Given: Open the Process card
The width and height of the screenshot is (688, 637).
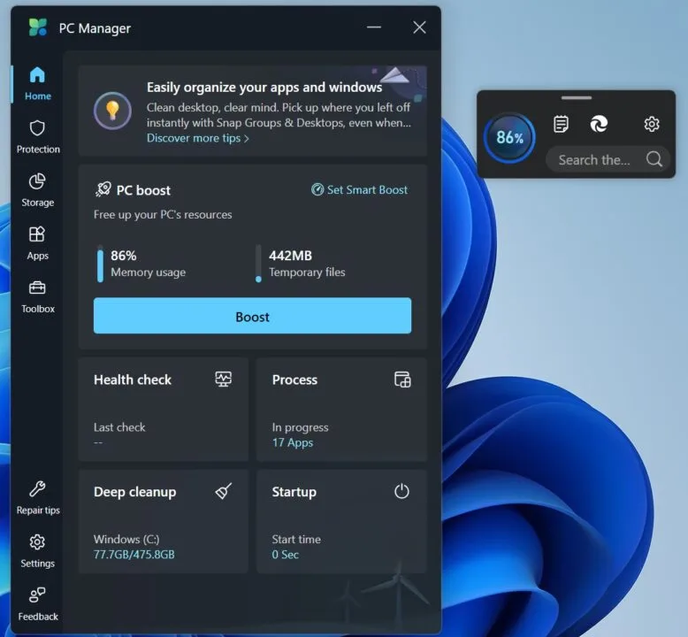Looking at the screenshot, I should tap(340, 409).
